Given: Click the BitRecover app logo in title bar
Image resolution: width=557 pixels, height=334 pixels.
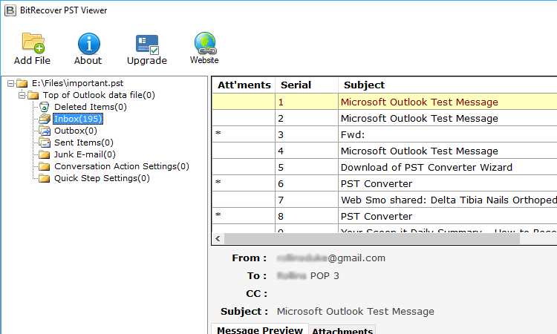Looking at the screenshot, I should point(10,10).
